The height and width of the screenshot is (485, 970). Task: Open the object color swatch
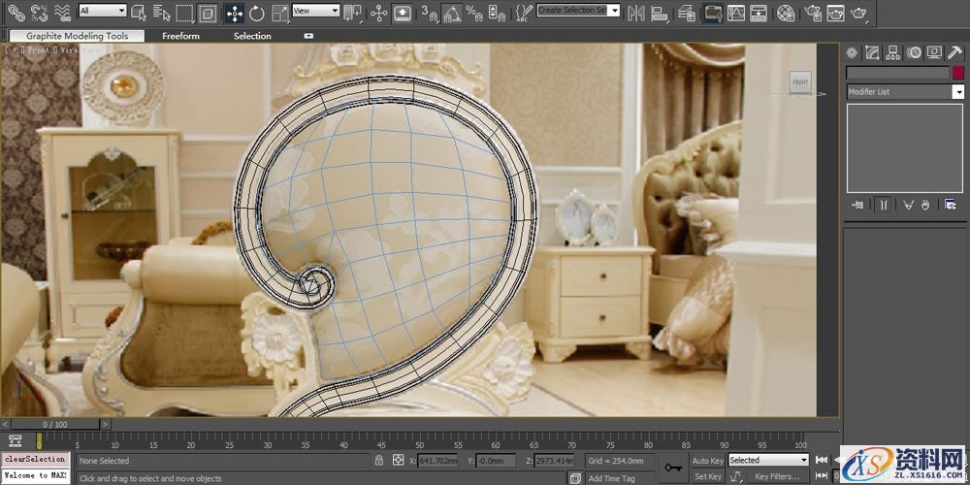958,73
